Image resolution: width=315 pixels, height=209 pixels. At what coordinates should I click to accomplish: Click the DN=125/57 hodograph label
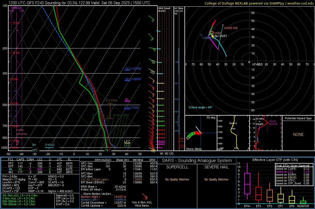pyautogui.click(x=220, y=36)
